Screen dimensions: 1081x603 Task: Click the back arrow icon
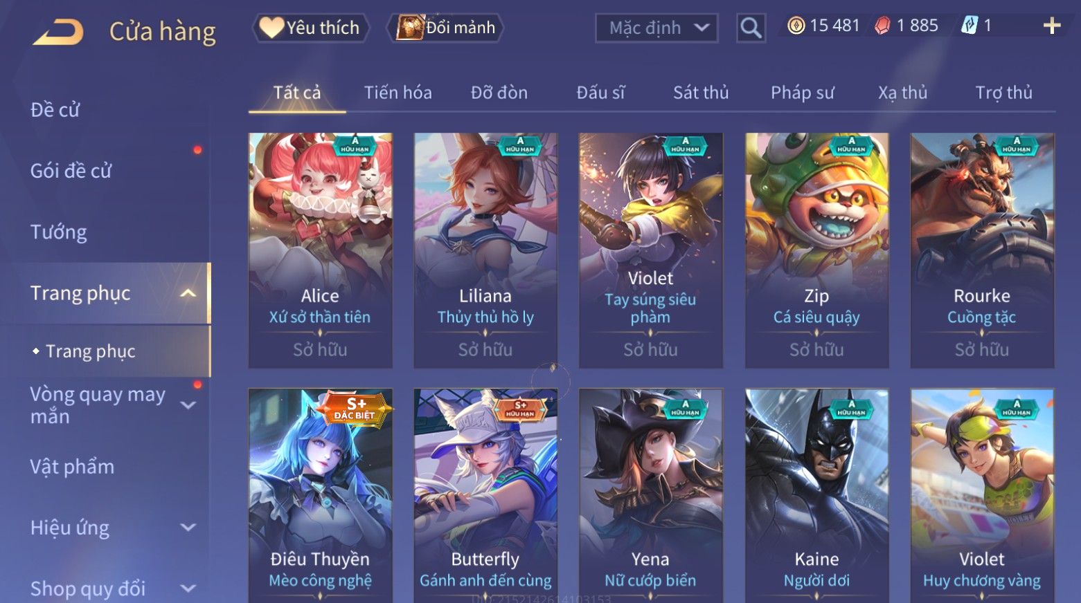tap(58, 32)
